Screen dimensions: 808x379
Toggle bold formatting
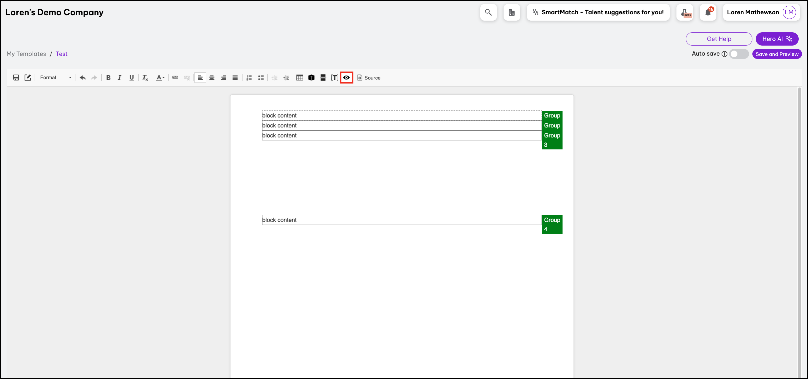coord(108,78)
